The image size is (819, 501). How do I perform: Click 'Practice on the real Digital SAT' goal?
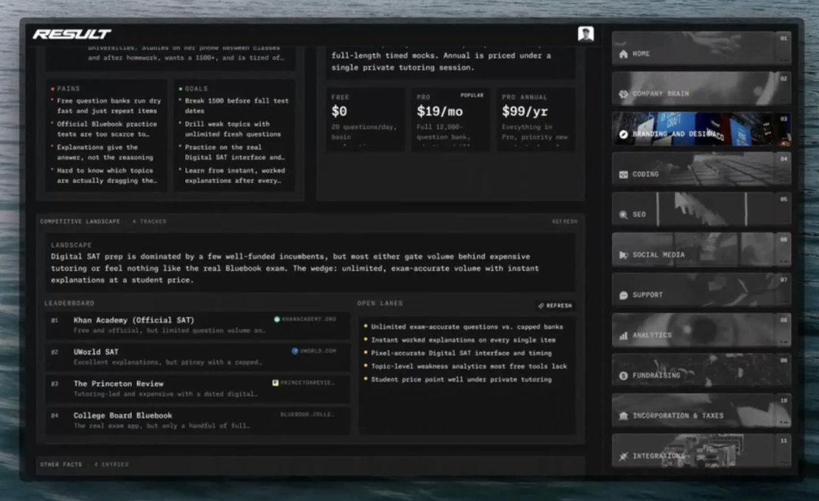231,152
